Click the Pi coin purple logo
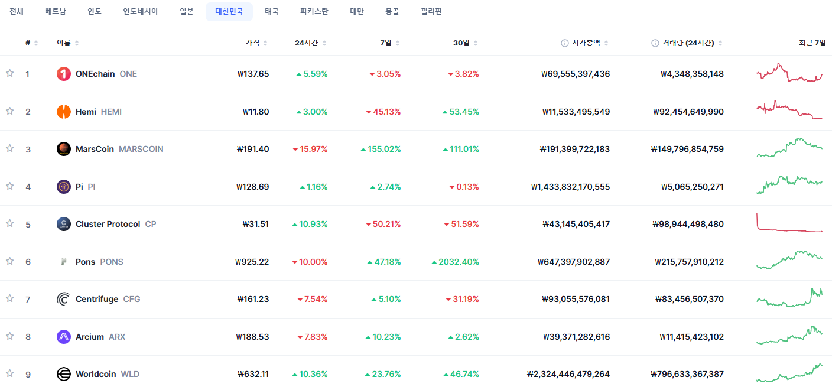The width and height of the screenshot is (832, 390). (64, 187)
